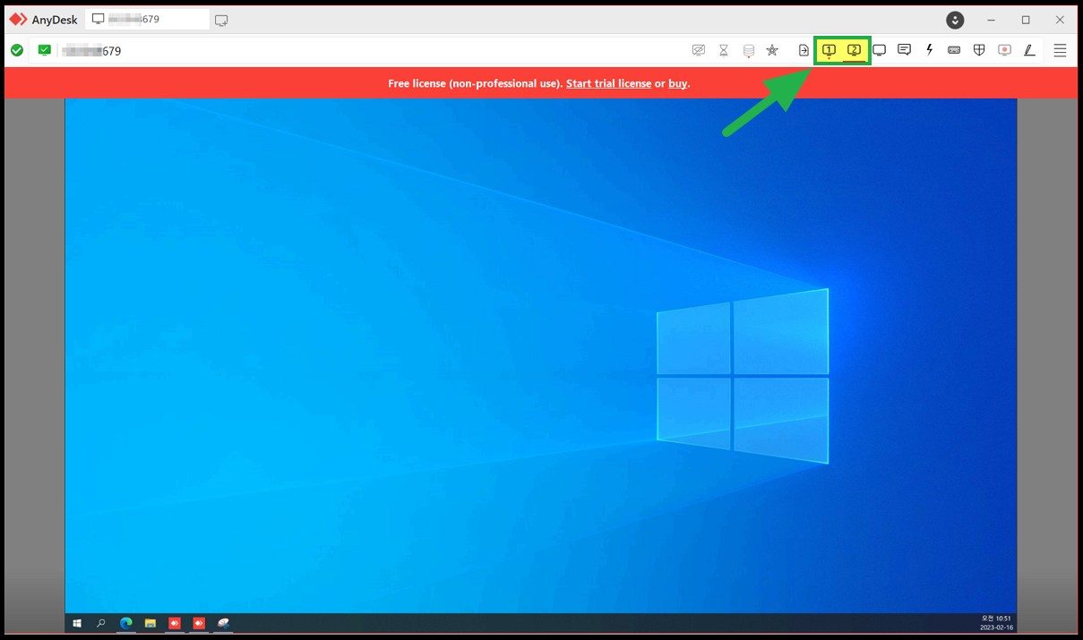Click the green monitor icon beside the address
The width and height of the screenshot is (1083, 640).
pos(44,51)
